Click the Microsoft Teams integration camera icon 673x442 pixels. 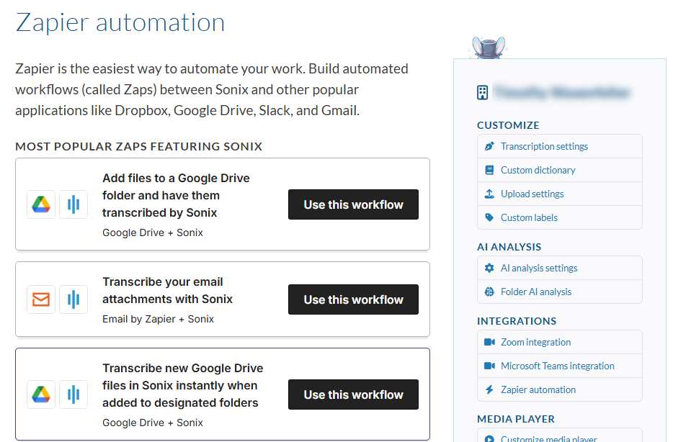point(489,366)
